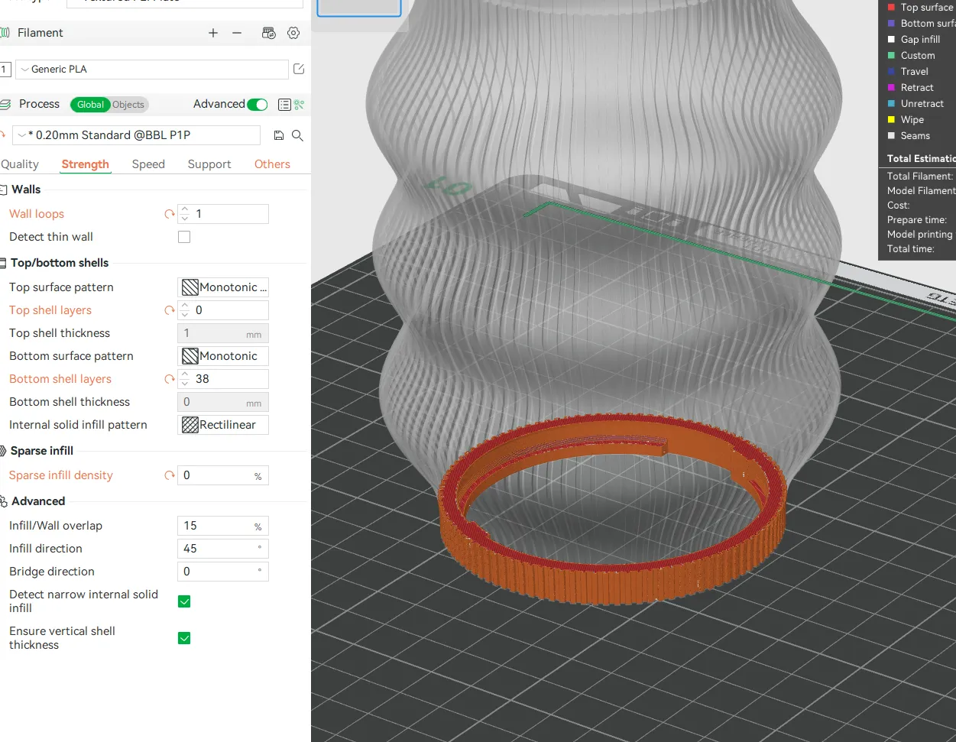Search process settings magnifier icon
This screenshot has height=742, width=956.
pos(297,135)
